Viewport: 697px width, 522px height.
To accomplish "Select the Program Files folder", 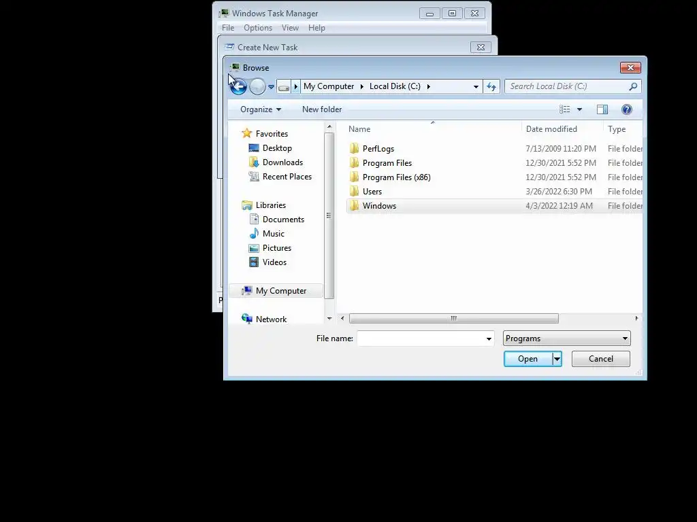I will (387, 163).
